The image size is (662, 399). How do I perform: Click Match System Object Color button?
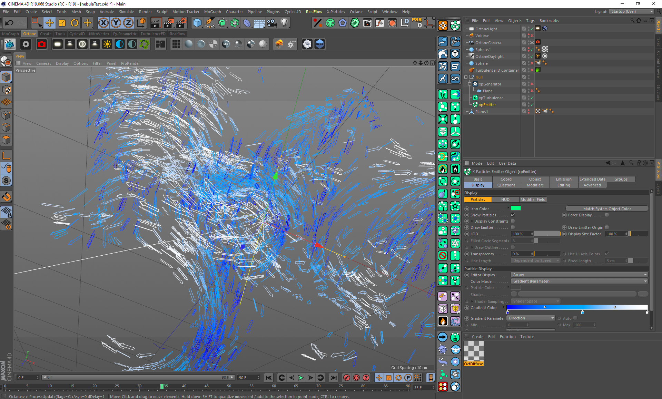(x=607, y=209)
